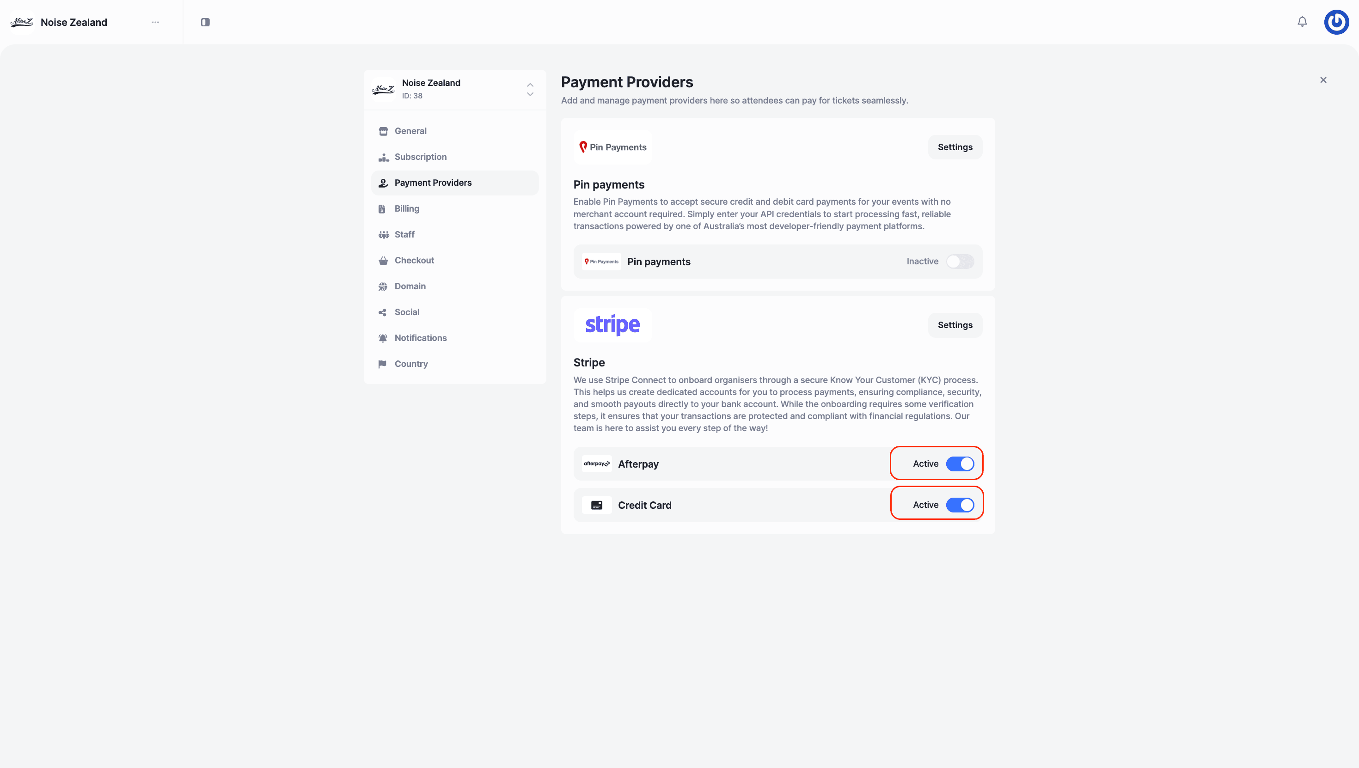This screenshot has width=1359, height=768.
Task: Click the Afterpay logo icon
Action: (x=597, y=463)
